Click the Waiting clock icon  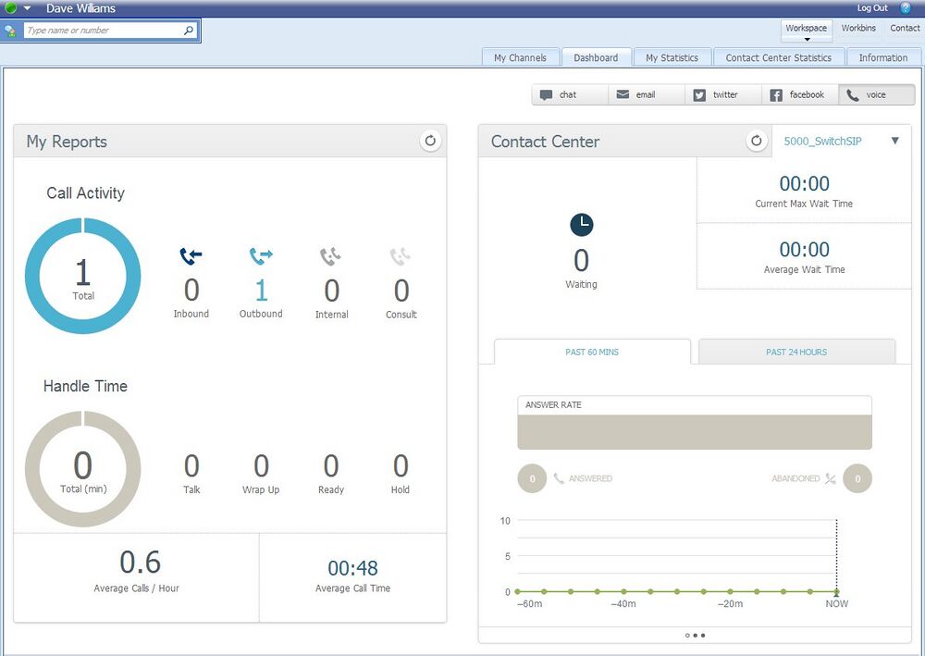[581, 224]
